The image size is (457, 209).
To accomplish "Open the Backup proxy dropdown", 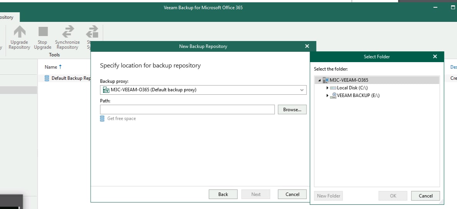I will (302, 90).
